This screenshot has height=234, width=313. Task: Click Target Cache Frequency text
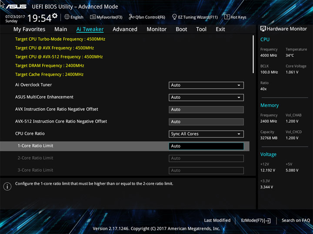coord(49,75)
